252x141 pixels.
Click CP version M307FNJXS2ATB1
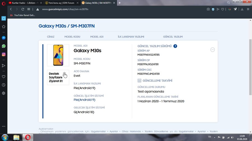(x=148, y=64)
